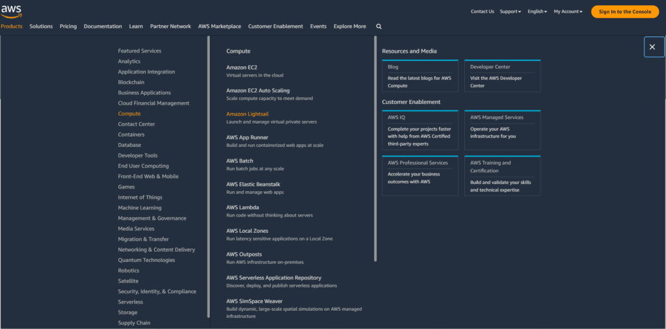The width and height of the screenshot is (666, 329).
Task: Open the AWS Batch link
Action: coord(239,161)
